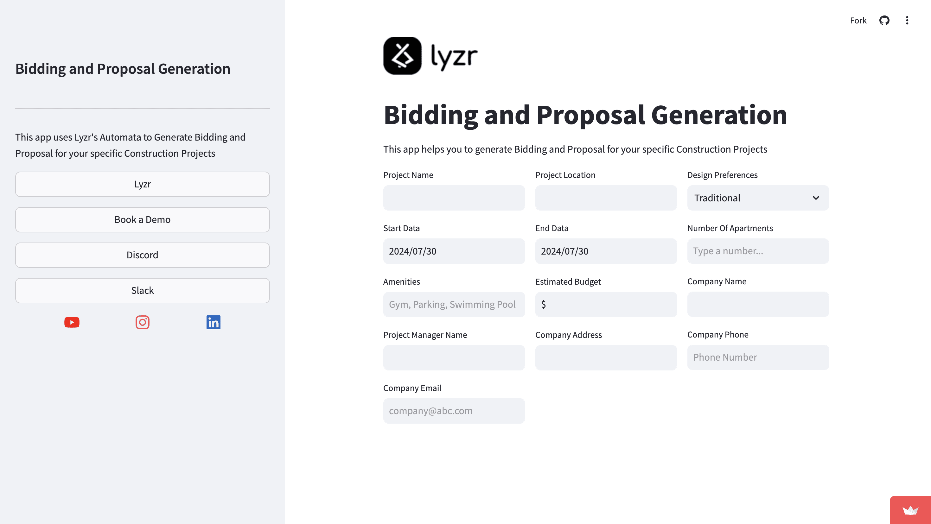The image size is (931, 524).
Task: Click the Book a Demo button
Action: tap(143, 219)
